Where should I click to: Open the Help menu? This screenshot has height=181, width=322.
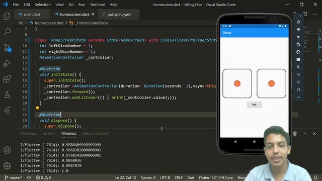coord(113,5)
